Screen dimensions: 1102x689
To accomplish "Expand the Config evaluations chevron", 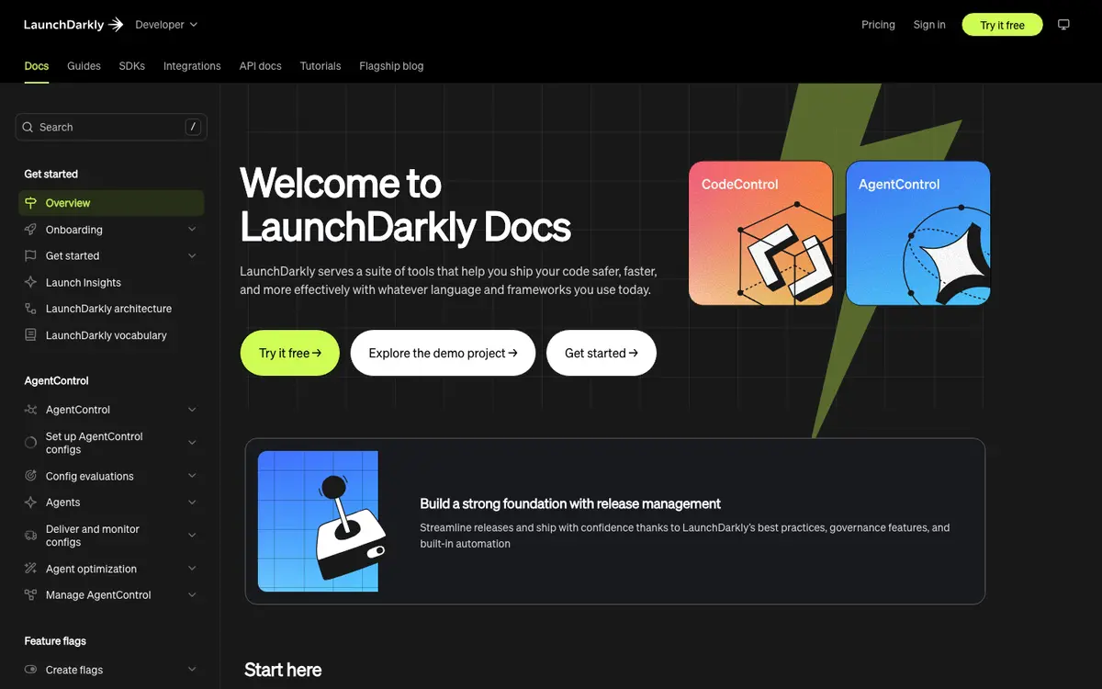I will (192, 476).
